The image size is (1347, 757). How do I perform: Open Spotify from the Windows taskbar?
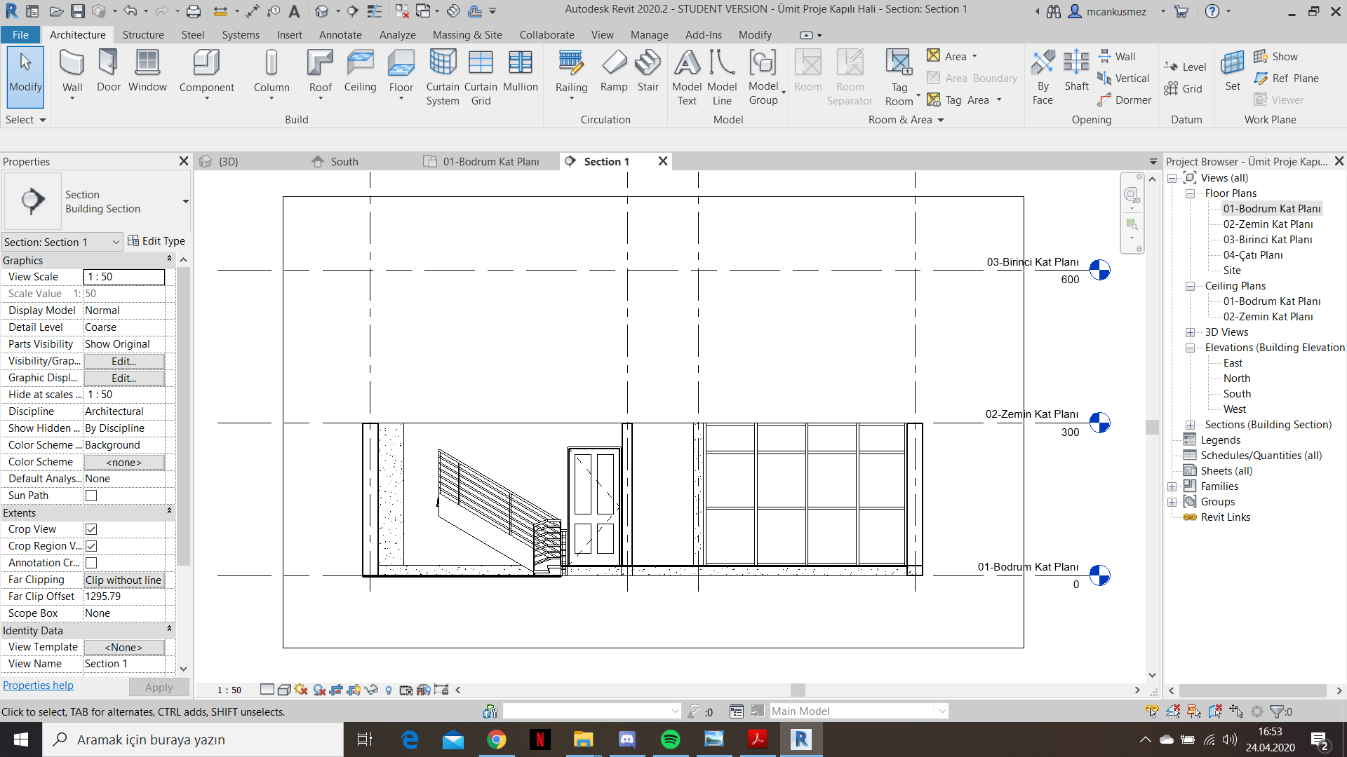pos(671,739)
